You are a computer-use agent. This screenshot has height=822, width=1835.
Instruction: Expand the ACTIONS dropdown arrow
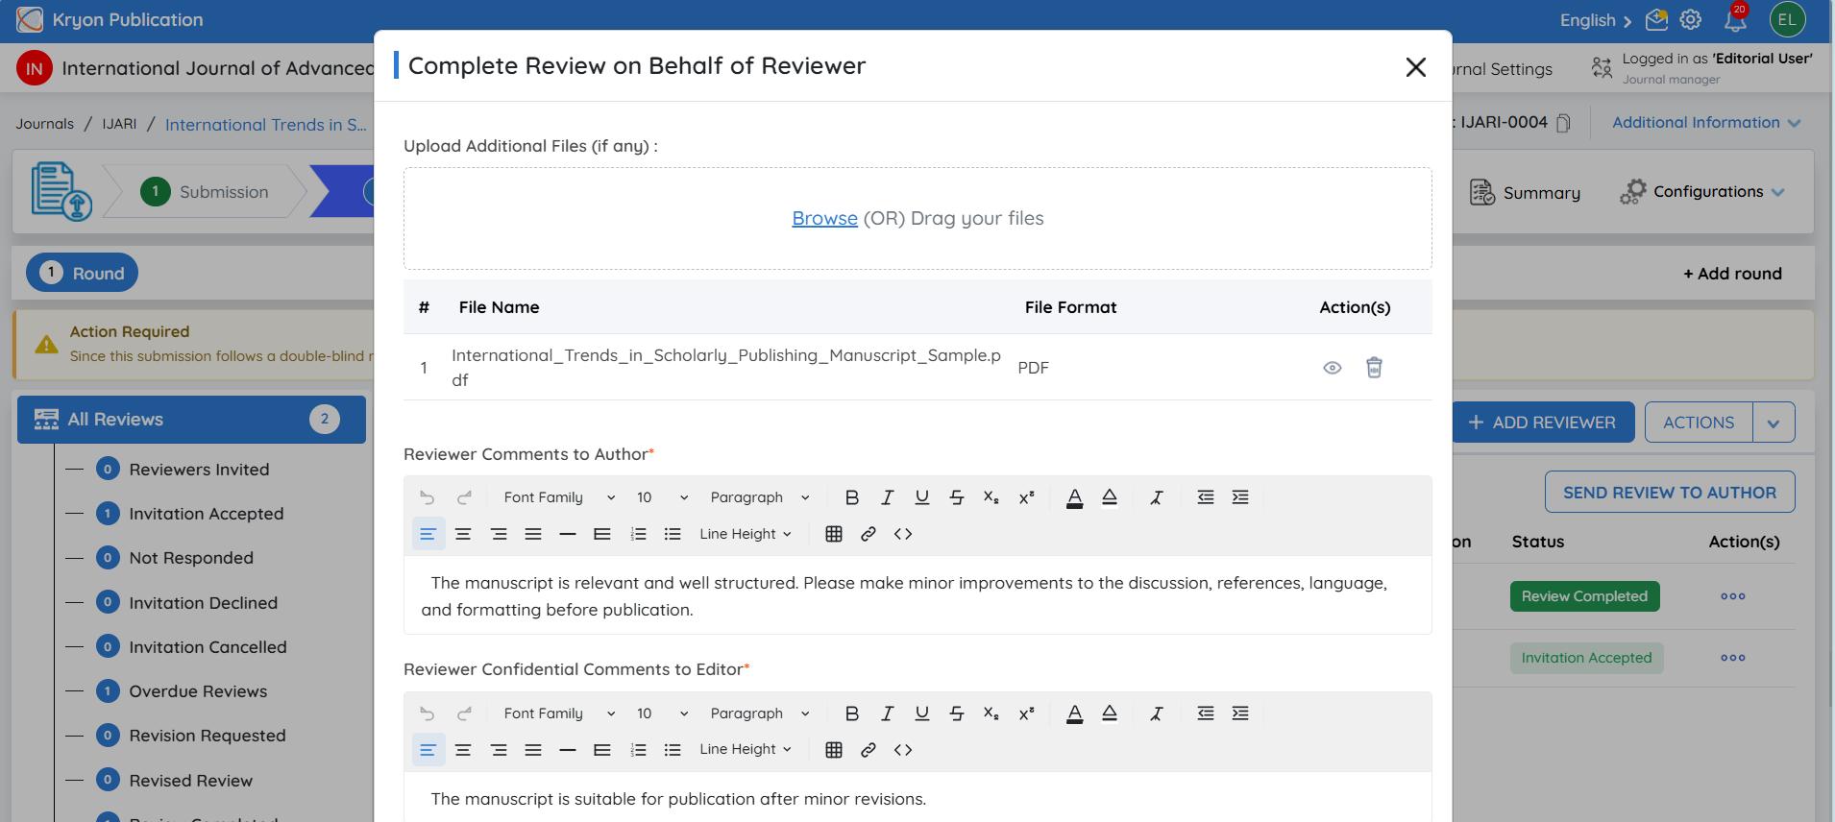[x=1774, y=423]
